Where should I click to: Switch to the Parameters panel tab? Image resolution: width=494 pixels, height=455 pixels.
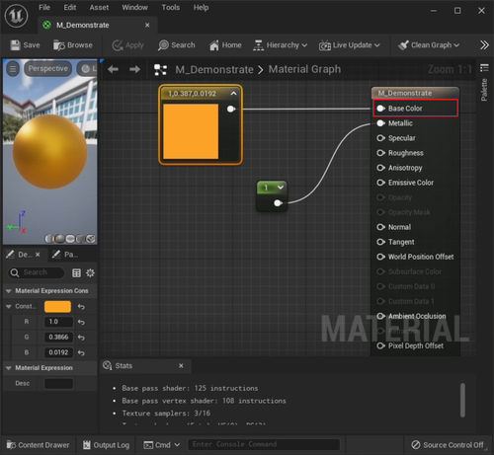[65, 255]
